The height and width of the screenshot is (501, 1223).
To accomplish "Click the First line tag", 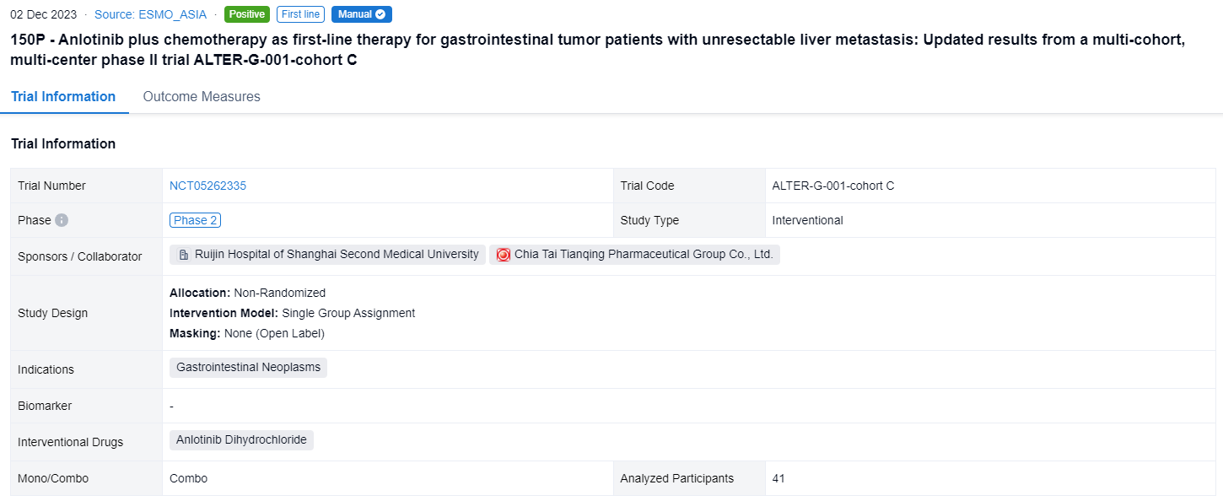I will [300, 14].
